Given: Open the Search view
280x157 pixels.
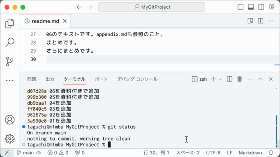Looking at the screenshot, I should coord(10,42).
